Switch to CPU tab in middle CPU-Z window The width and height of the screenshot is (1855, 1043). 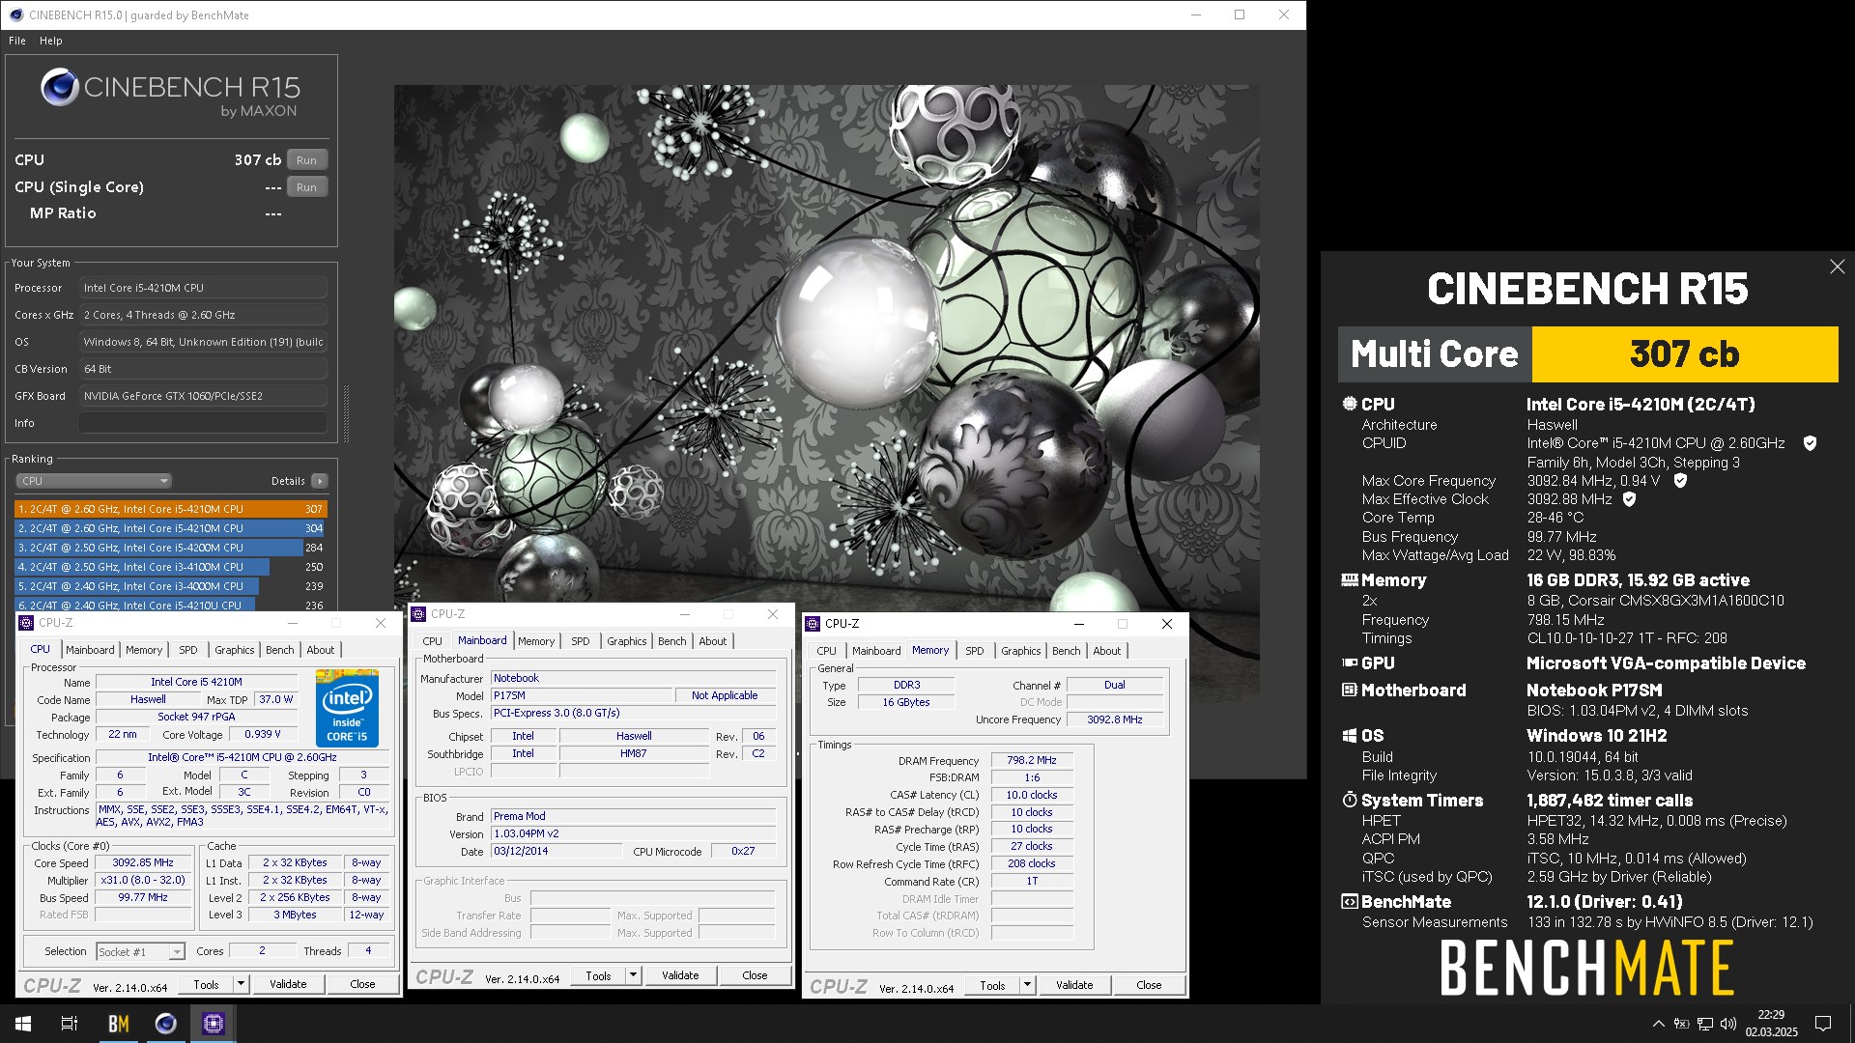click(432, 641)
